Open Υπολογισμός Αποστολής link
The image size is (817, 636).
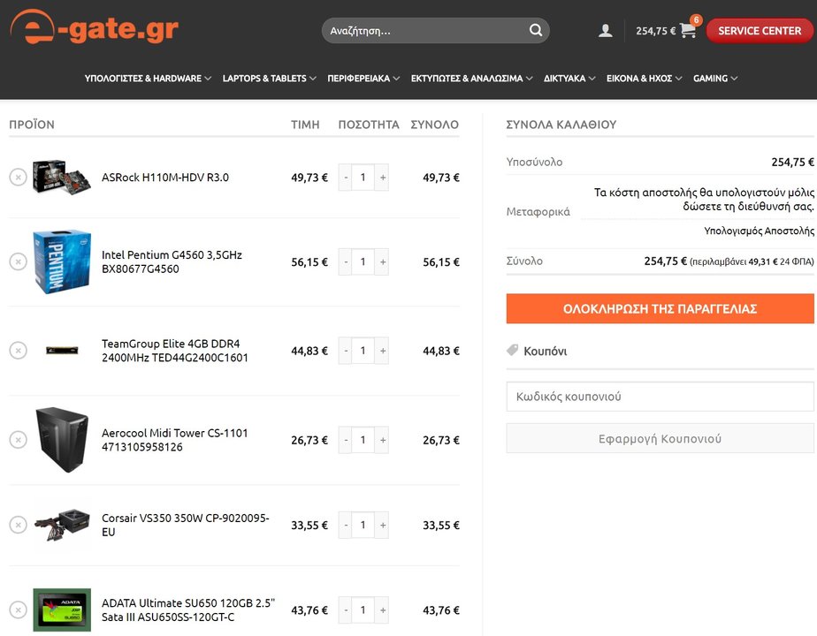click(759, 231)
